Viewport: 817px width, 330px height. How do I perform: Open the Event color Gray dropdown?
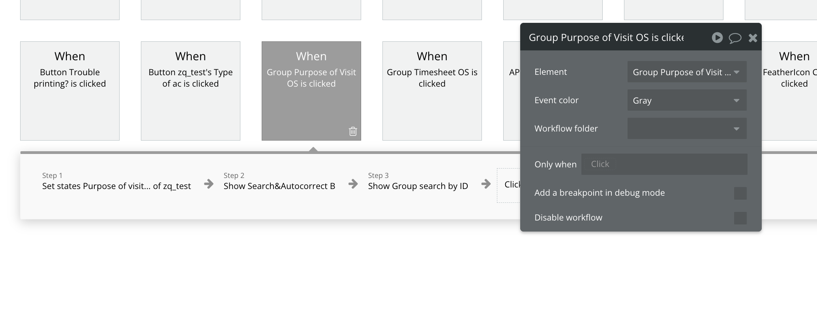click(x=687, y=100)
